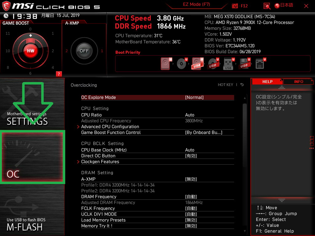315x236 pixels.
Task: Toggle Load Memory Presets [無効]
Action: click(x=157, y=220)
